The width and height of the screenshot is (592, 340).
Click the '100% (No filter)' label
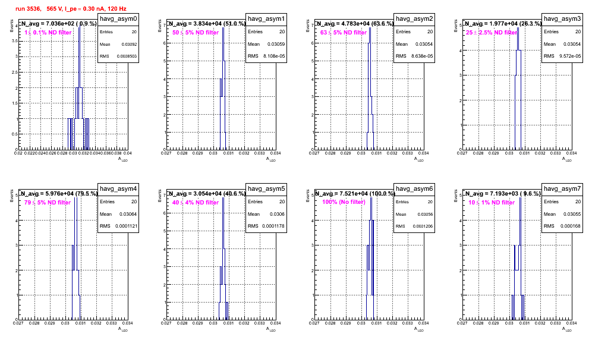point(344,202)
